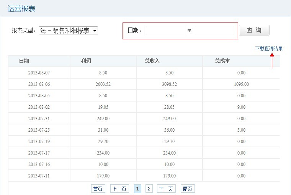Open the 报表类型 report type dropdown

click(68, 31)
